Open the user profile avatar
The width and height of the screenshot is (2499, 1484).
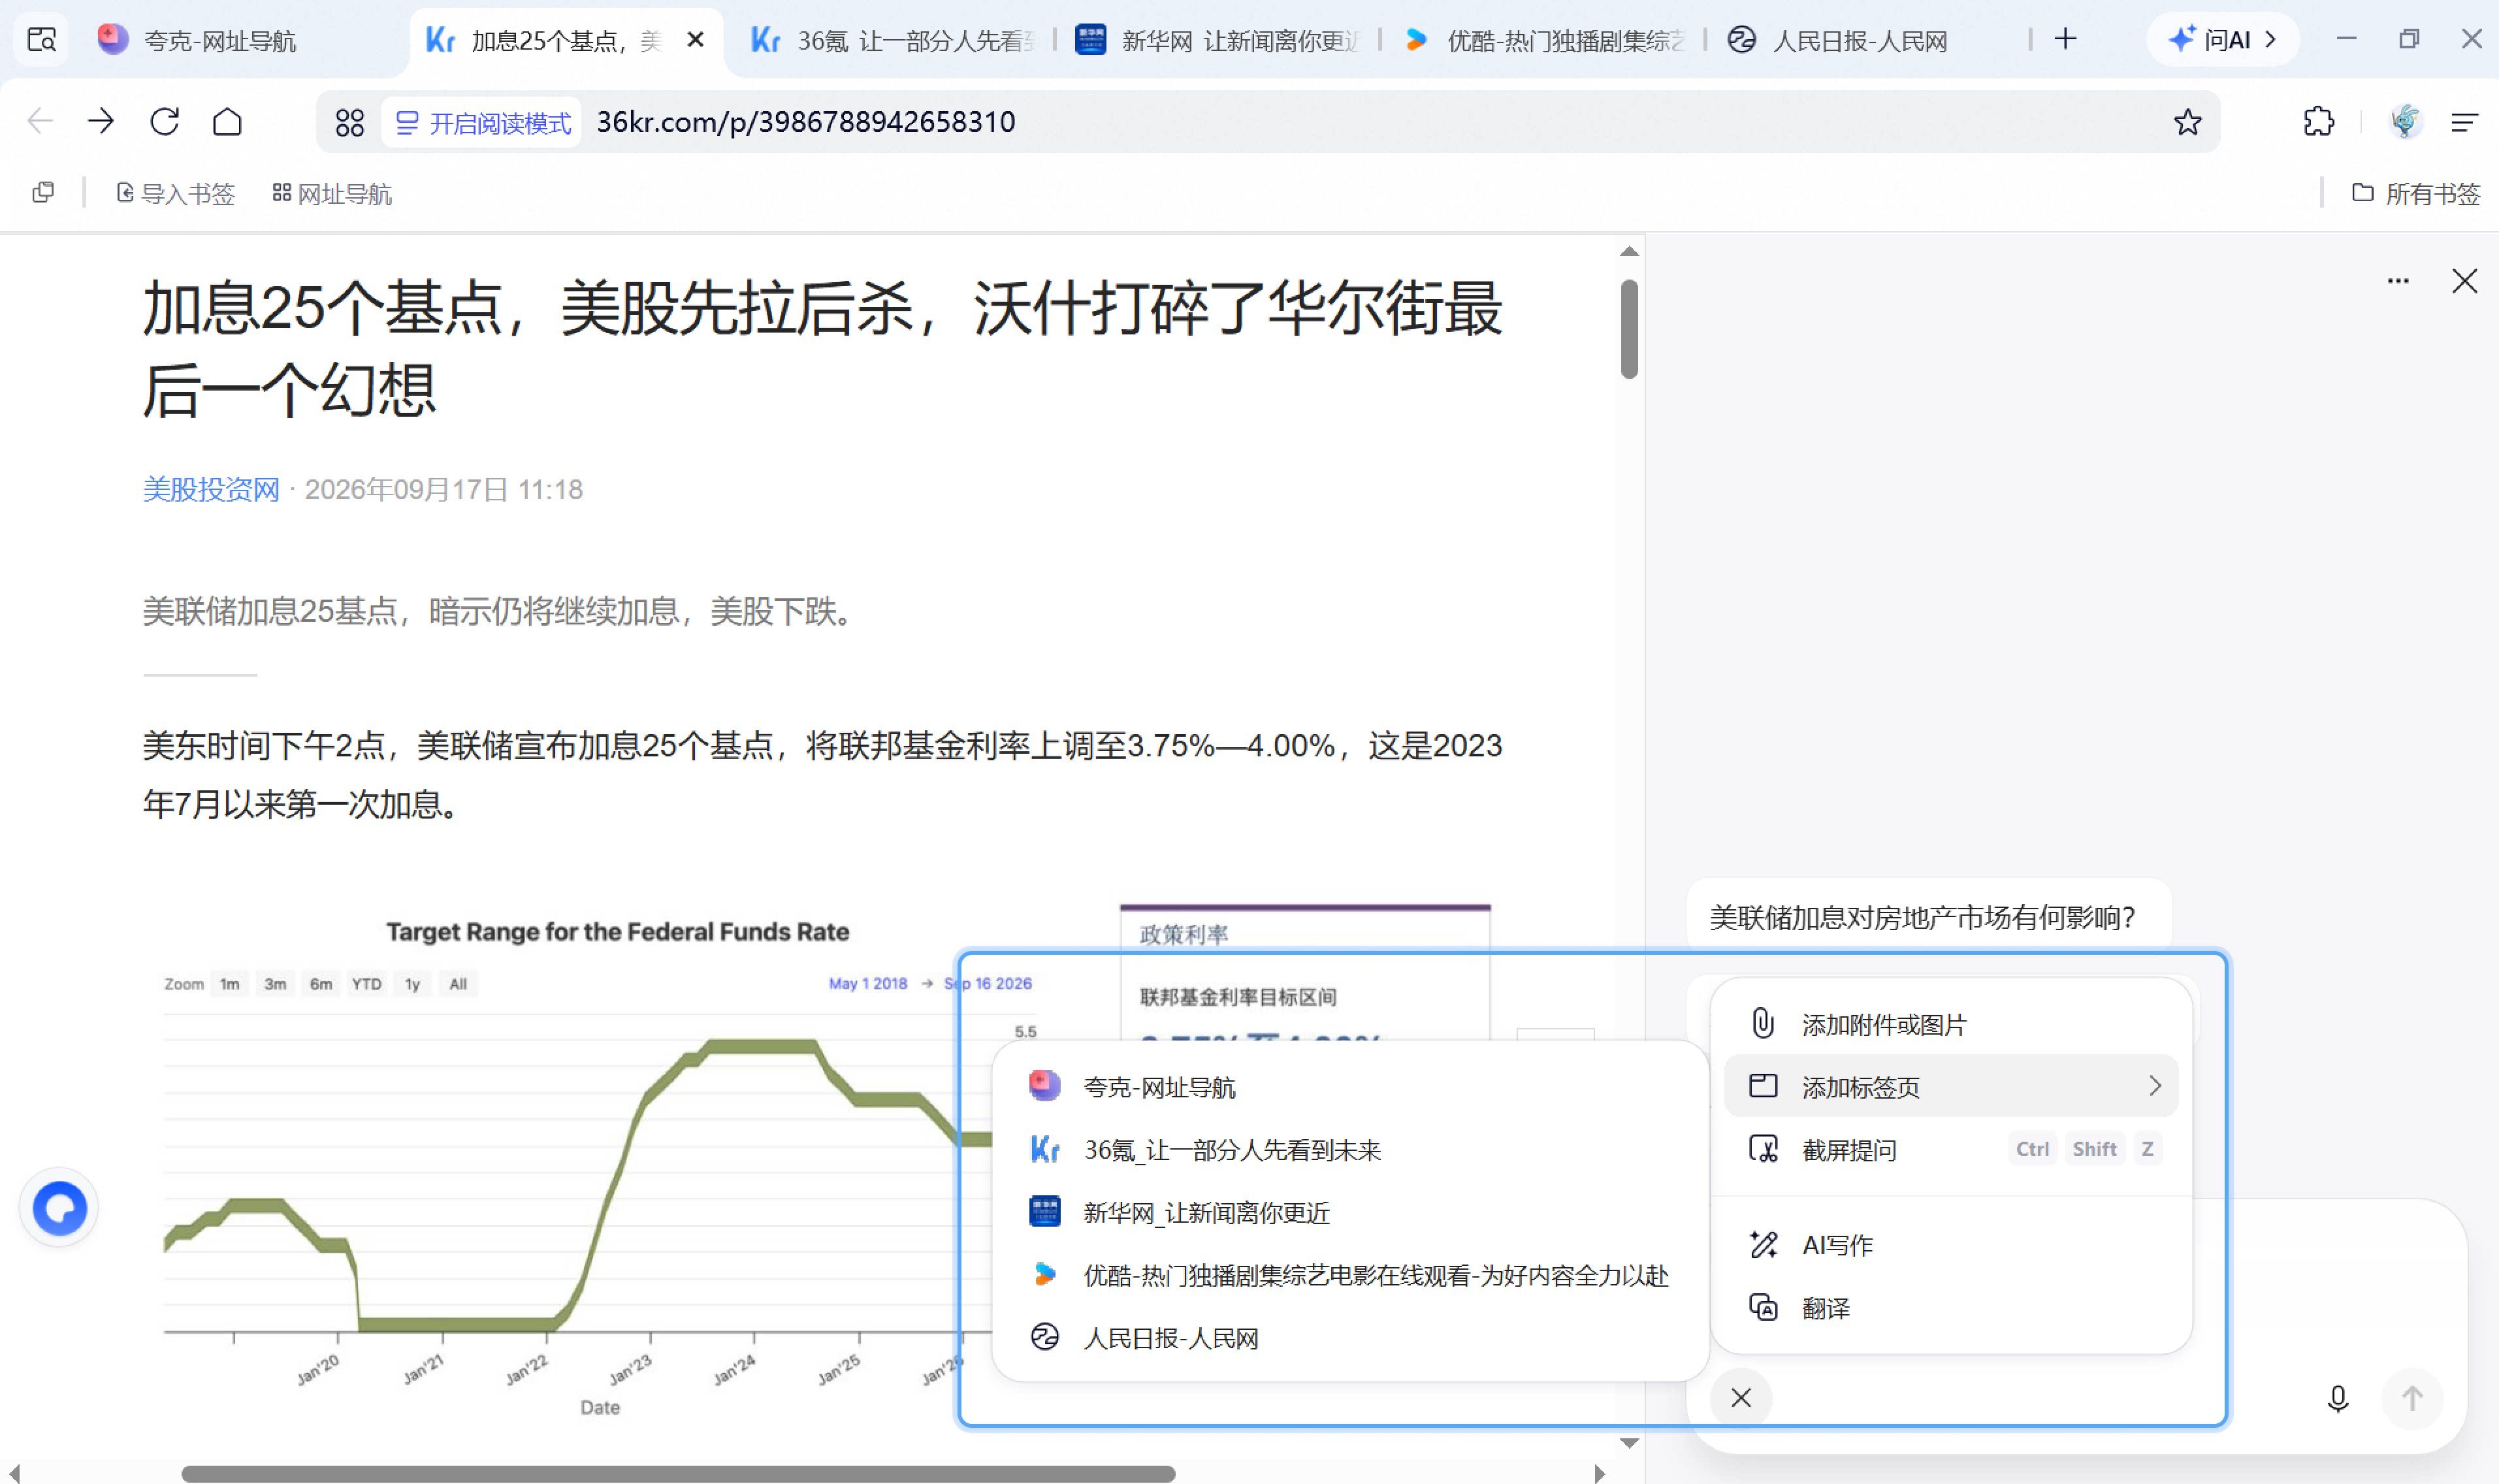2405,121
